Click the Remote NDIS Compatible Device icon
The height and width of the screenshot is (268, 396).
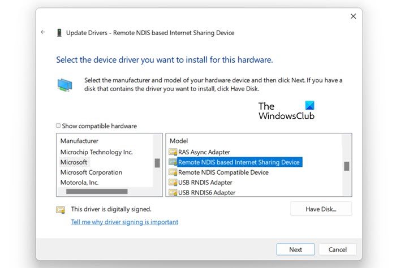pyautogui.click(x=173, y=172)
